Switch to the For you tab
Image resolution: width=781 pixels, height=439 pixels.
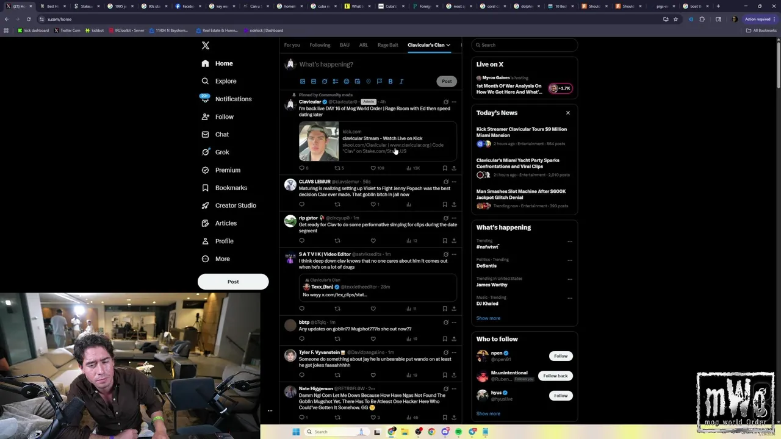[292, 45]
